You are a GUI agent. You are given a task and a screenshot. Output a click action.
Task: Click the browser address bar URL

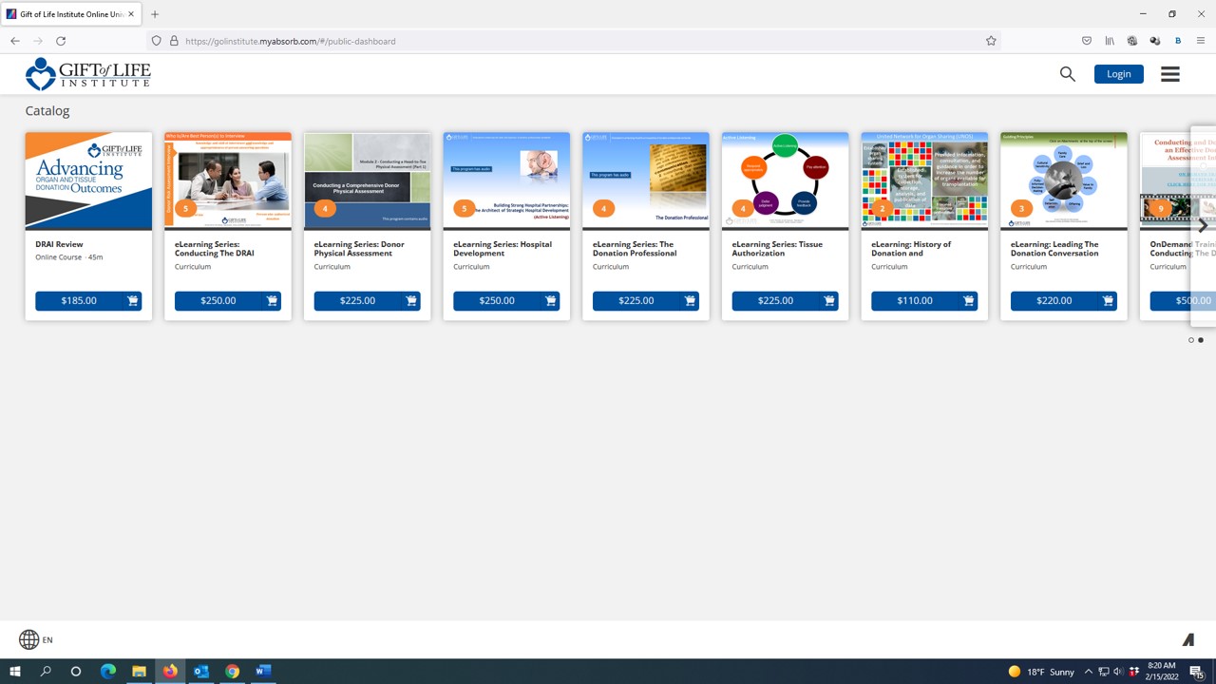[x=291, y=41]
